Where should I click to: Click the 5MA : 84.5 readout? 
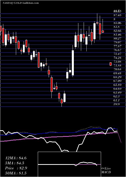coord(15,163)
